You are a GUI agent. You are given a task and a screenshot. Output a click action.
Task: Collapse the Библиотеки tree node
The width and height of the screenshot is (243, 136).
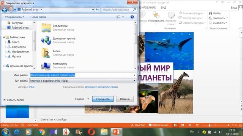point(4,37)
